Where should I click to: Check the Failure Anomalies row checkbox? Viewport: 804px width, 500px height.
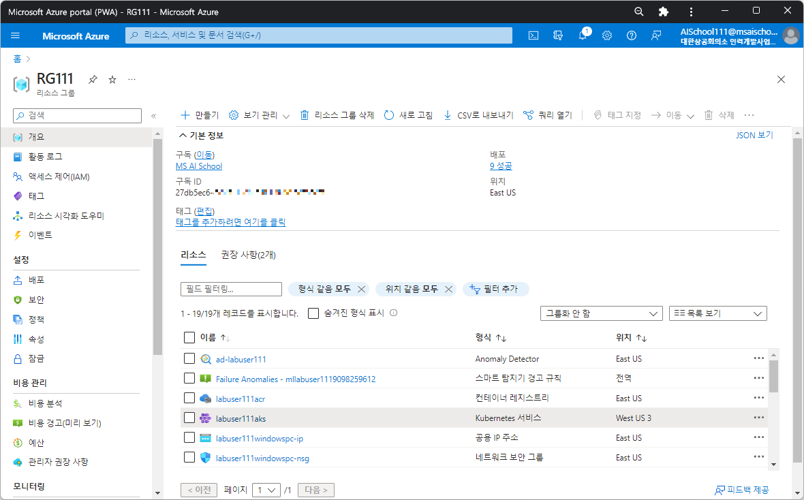tap(189, 379)
